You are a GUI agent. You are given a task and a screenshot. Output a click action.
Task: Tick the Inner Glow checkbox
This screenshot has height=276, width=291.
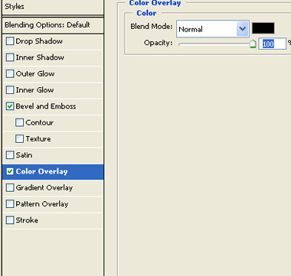[10, 90]
